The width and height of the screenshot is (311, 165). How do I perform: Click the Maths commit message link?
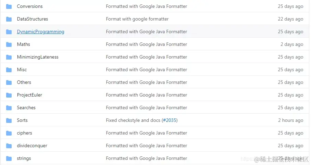[x=146, y=45]
